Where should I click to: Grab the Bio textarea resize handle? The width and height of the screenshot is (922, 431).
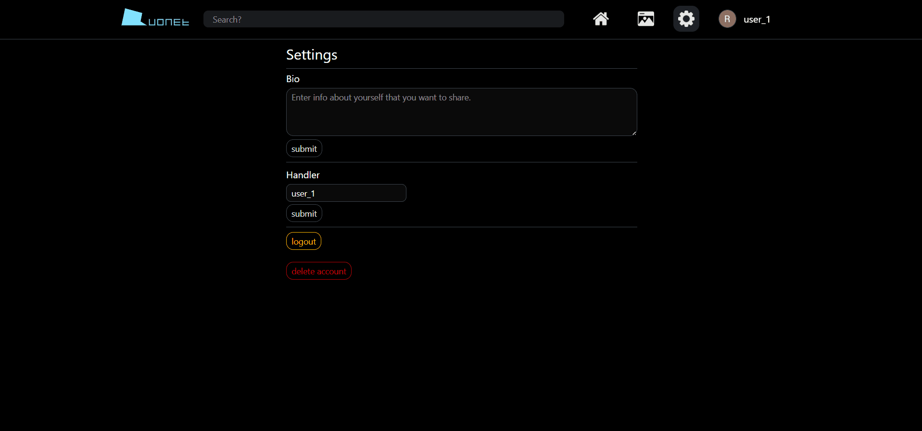pos(634,133)
